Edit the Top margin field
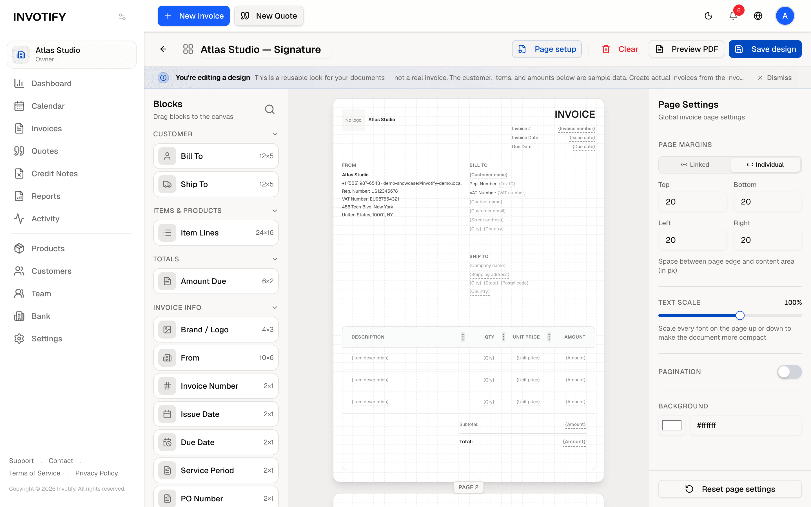The image size is (811, 507). (x=692, y=202)
